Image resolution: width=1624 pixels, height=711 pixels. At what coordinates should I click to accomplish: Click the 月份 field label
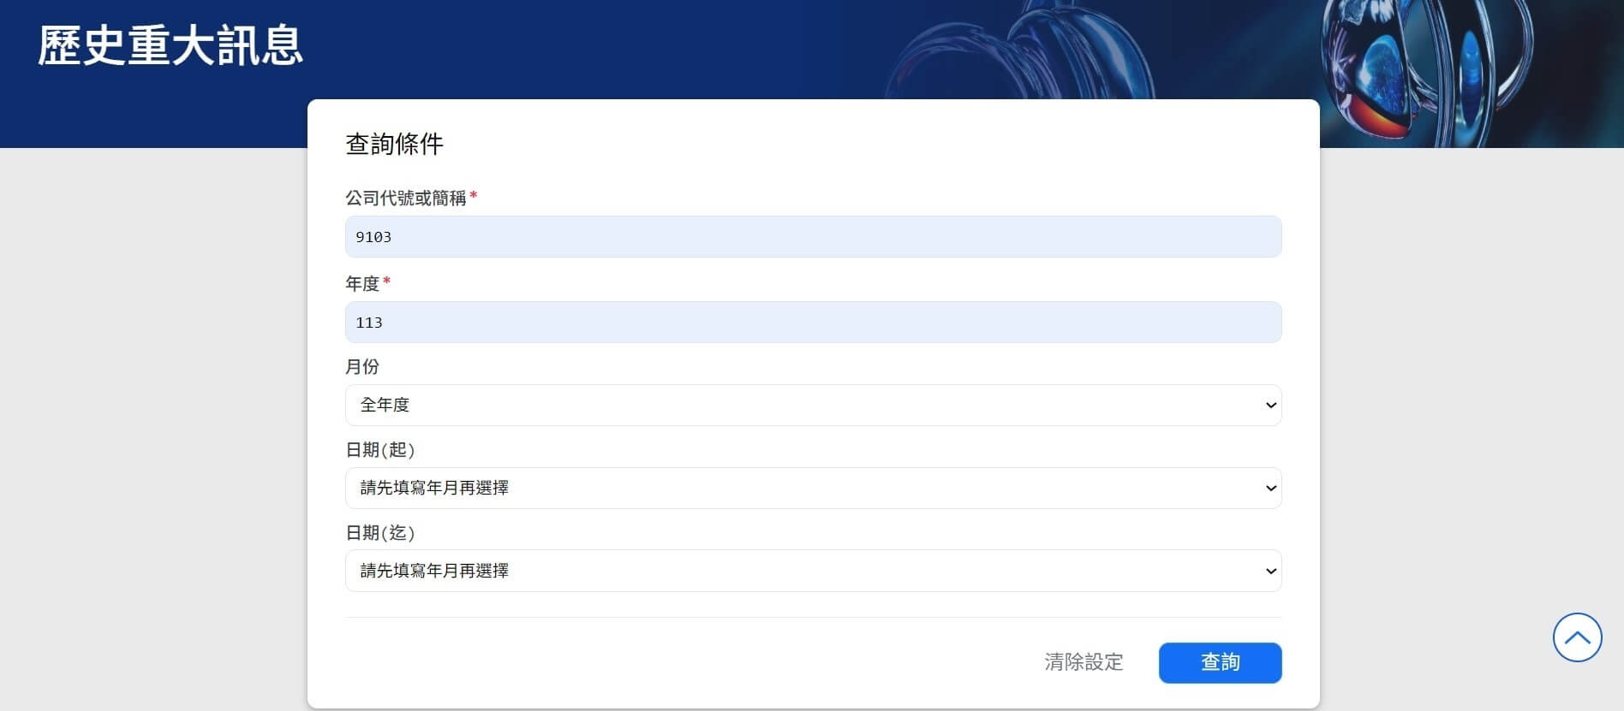[x=361, y=367]
